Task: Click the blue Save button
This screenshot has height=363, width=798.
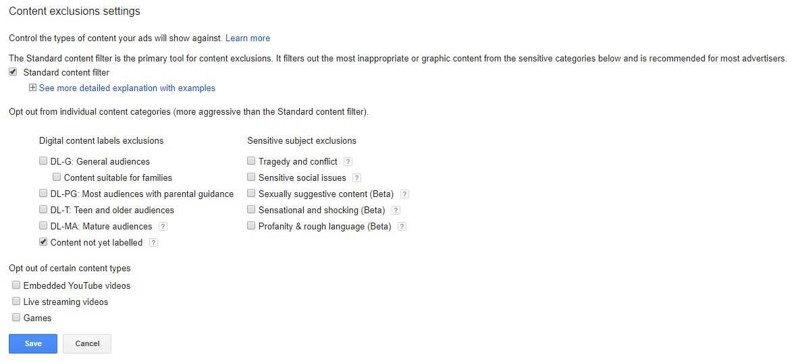Action: tap(33, 343)
